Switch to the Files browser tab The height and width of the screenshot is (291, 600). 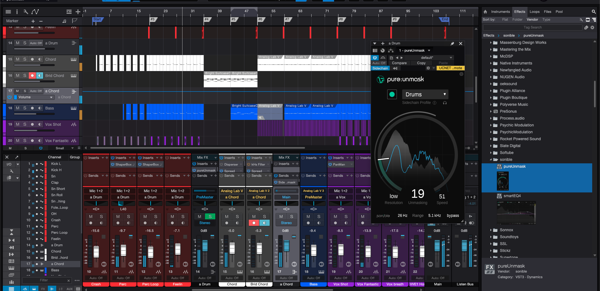click(x=547, y=12)
